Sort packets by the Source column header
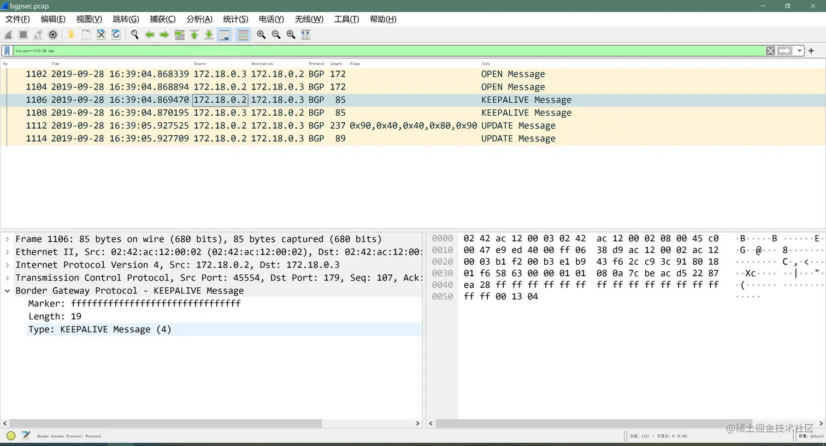The image size is (826, 446). pyautogui.click(x=221, y=64)
